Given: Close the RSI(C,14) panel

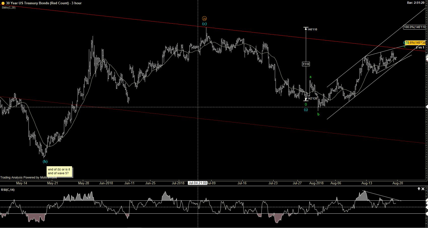Looking at the screenshot, I should click(423, 189).
